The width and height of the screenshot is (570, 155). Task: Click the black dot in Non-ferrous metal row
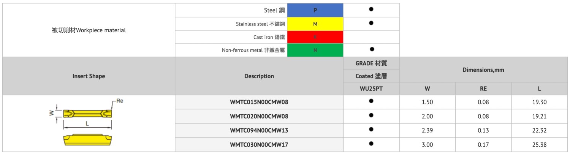[372, 49]
